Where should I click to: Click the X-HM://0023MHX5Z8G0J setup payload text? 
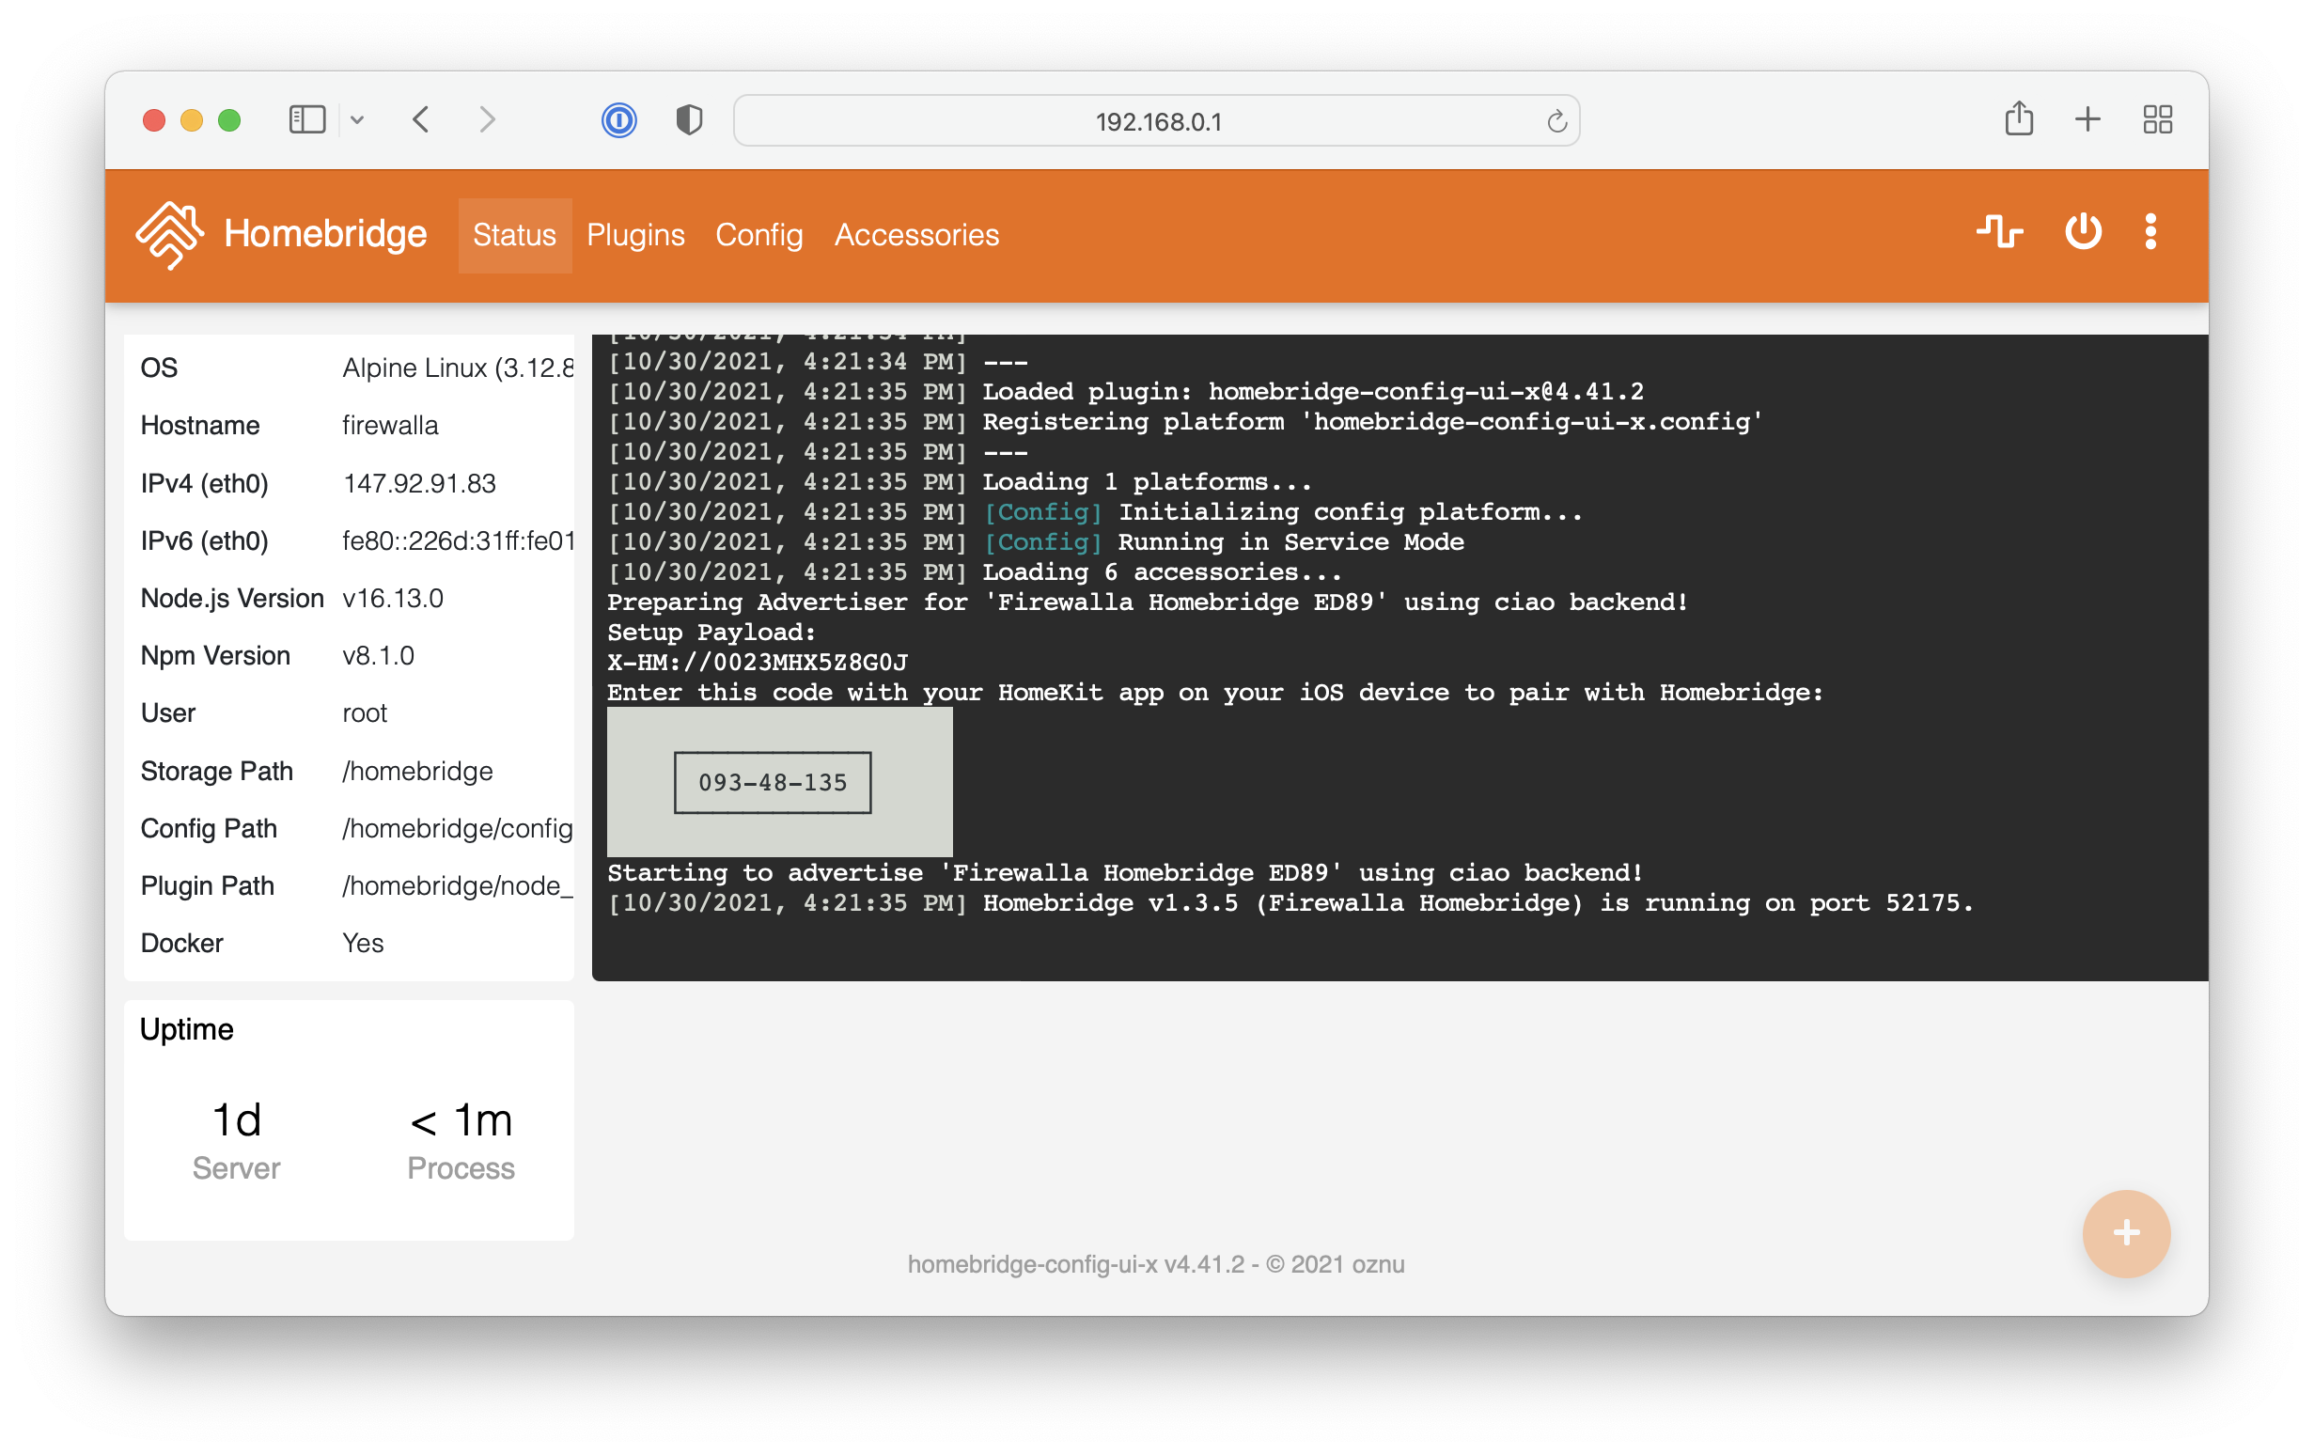point(758,662)
